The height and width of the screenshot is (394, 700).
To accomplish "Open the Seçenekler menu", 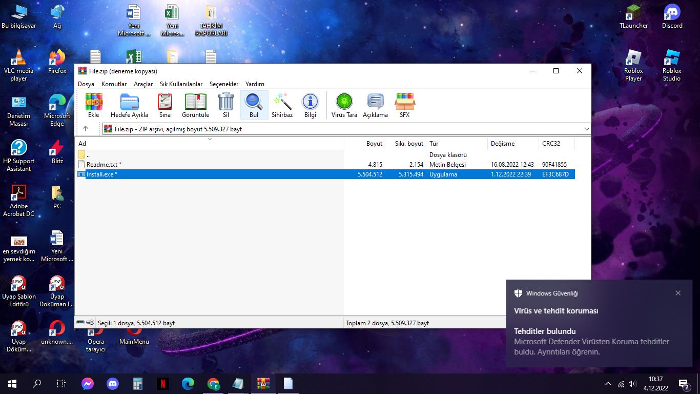I will pyautogui.click(x=224, y=84).
